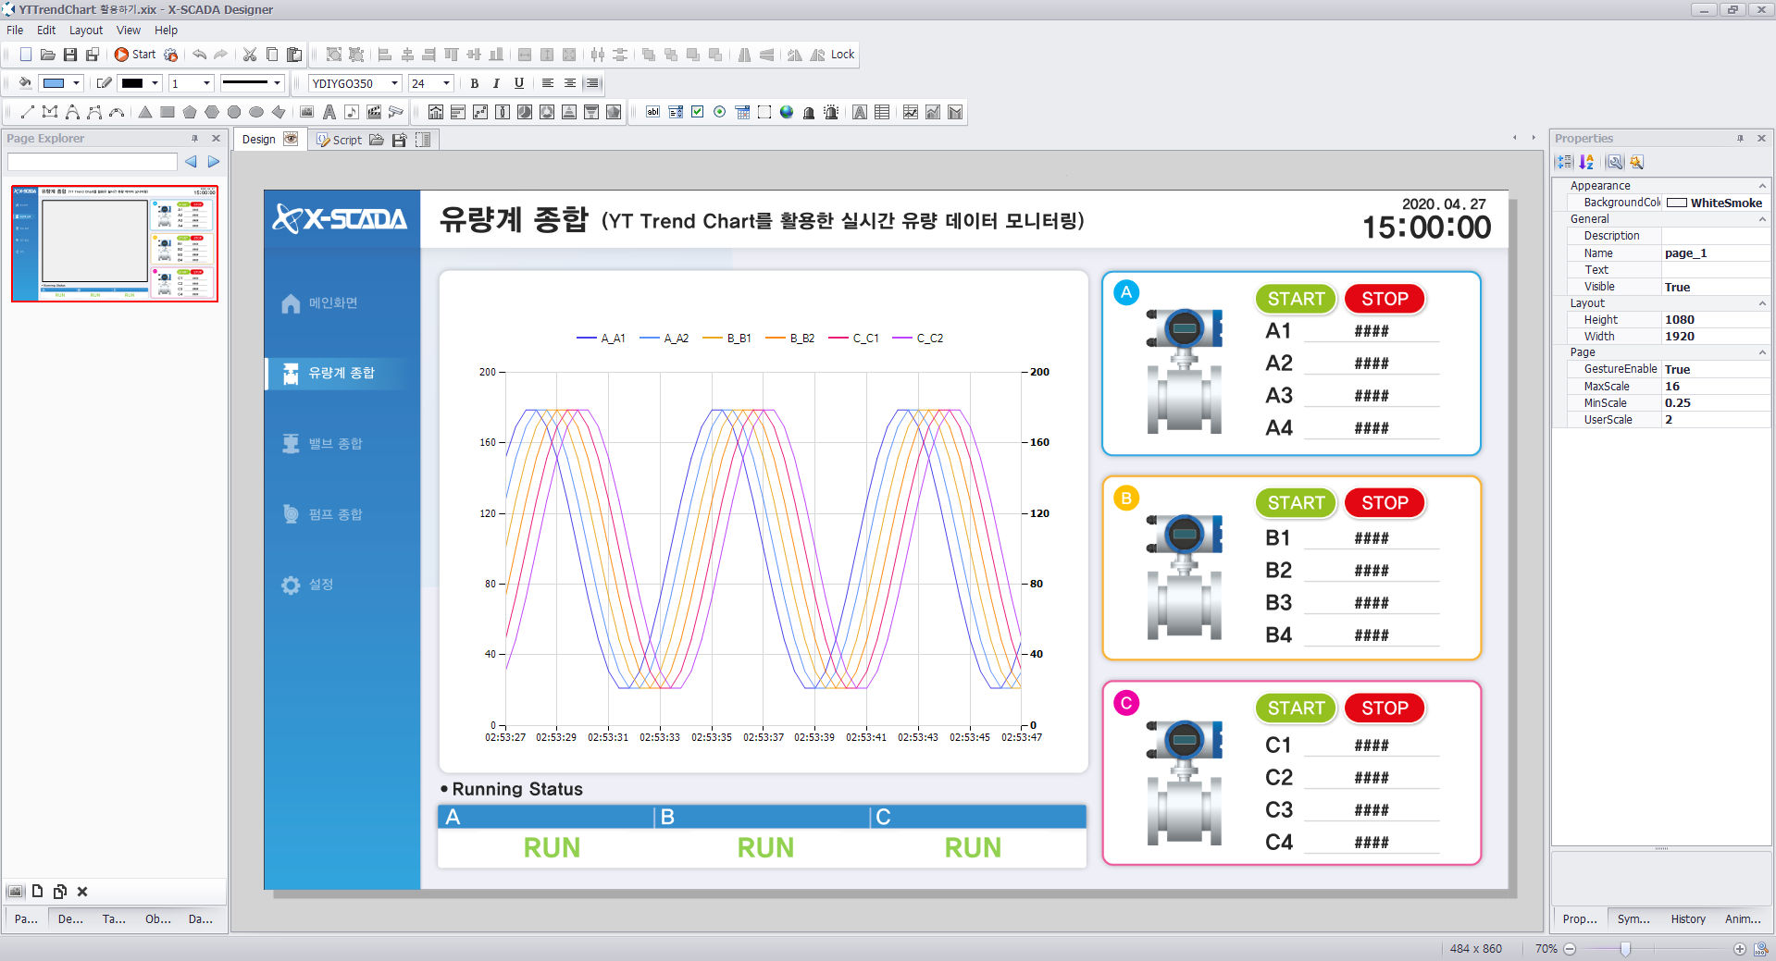Open the View menu
1776x961 pixels.
coord(129,31)
